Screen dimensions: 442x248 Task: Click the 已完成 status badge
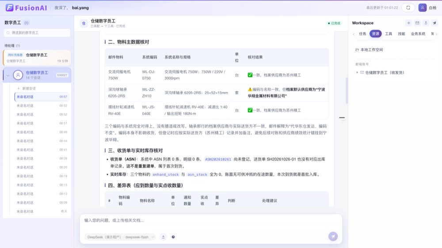click(334, 23)
